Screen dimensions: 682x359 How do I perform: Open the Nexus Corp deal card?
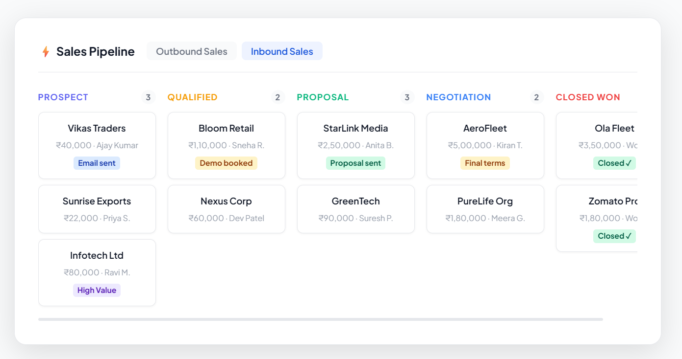tap(227, 209)
